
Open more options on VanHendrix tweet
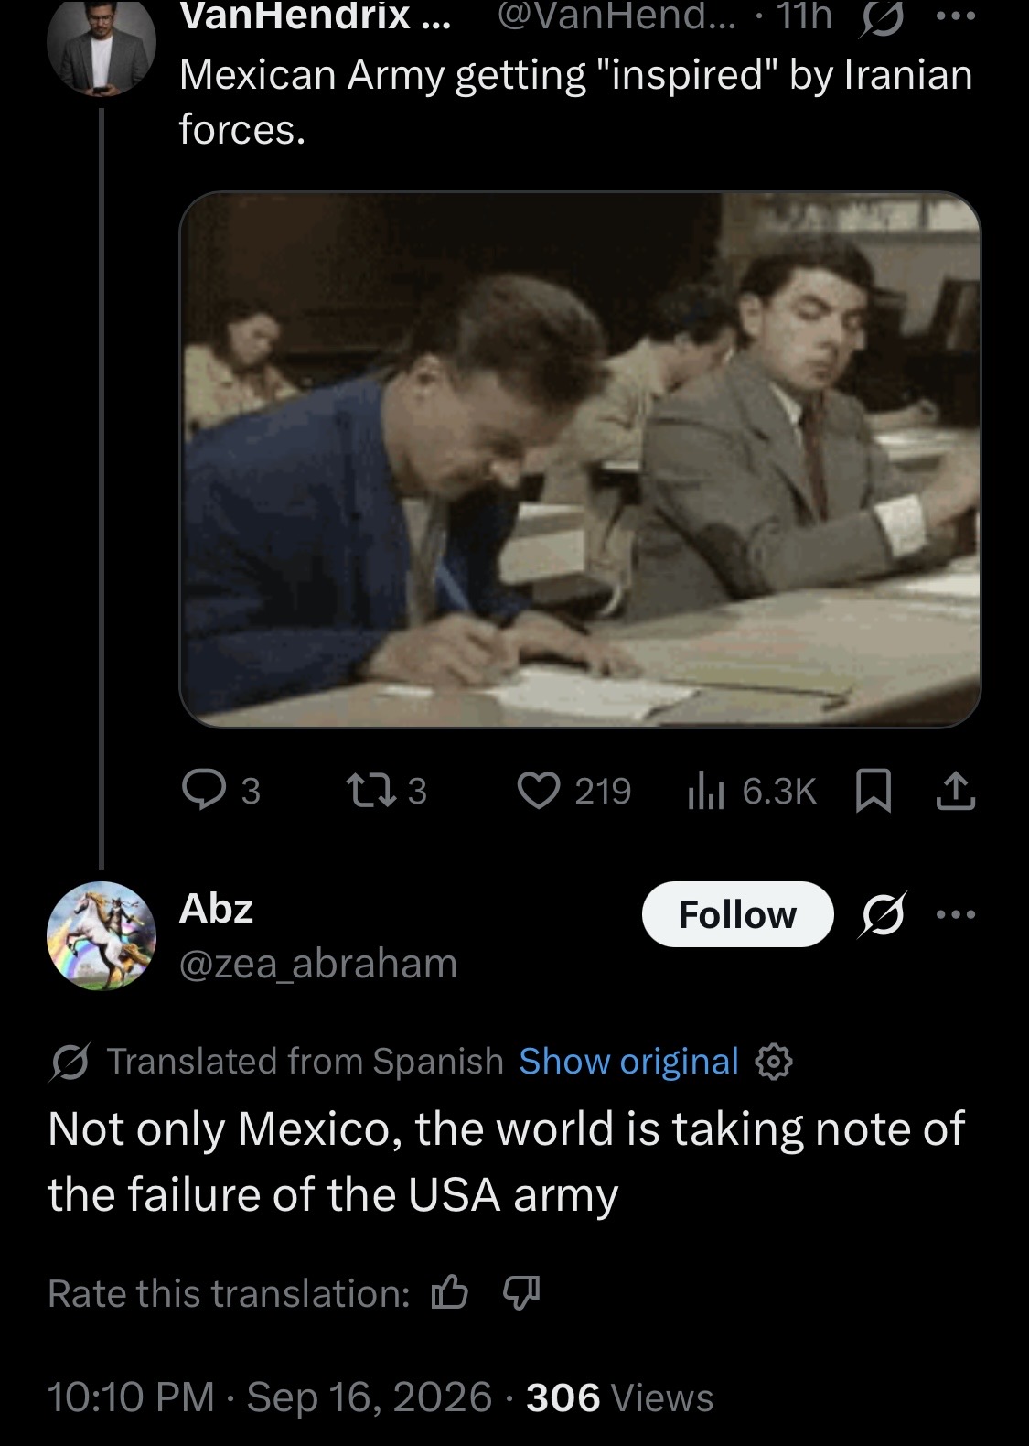tap(956, 16)
